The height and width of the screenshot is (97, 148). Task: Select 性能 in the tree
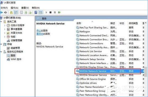click(x=13, y=37)
